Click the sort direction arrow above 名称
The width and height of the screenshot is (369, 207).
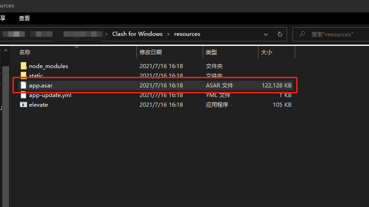tap(77, 47)
